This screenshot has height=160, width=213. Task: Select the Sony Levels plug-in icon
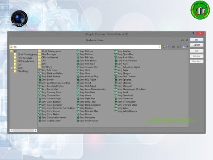point(78,95)
